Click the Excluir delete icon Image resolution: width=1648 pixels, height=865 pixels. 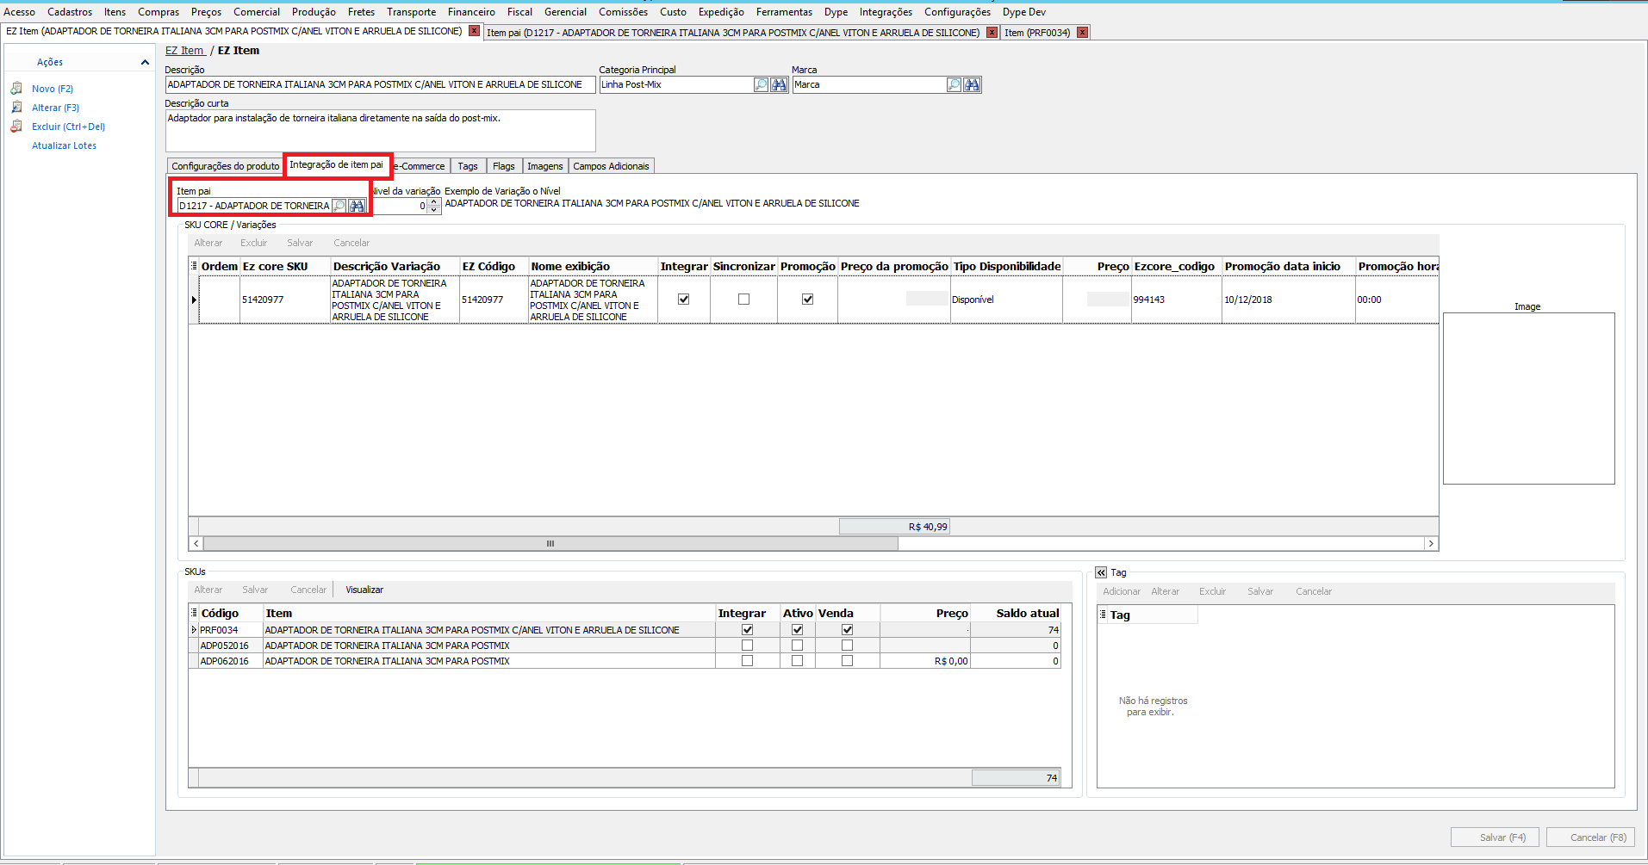[x=16, y=127]
